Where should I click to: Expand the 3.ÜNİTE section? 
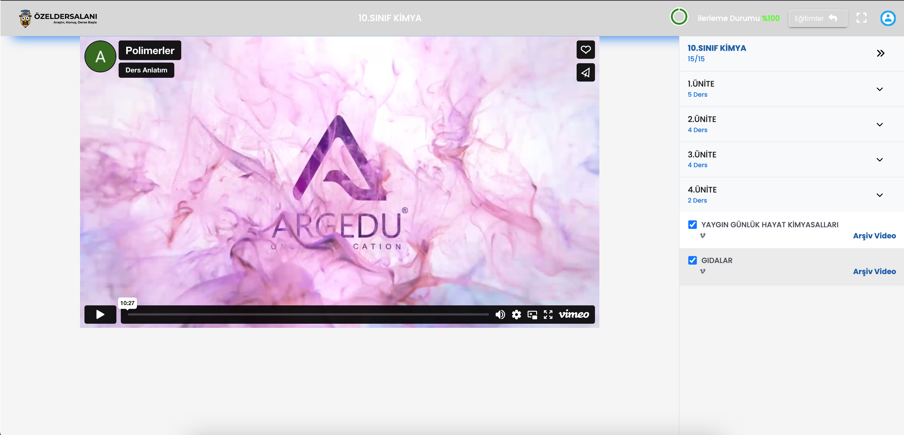point(879,160)
